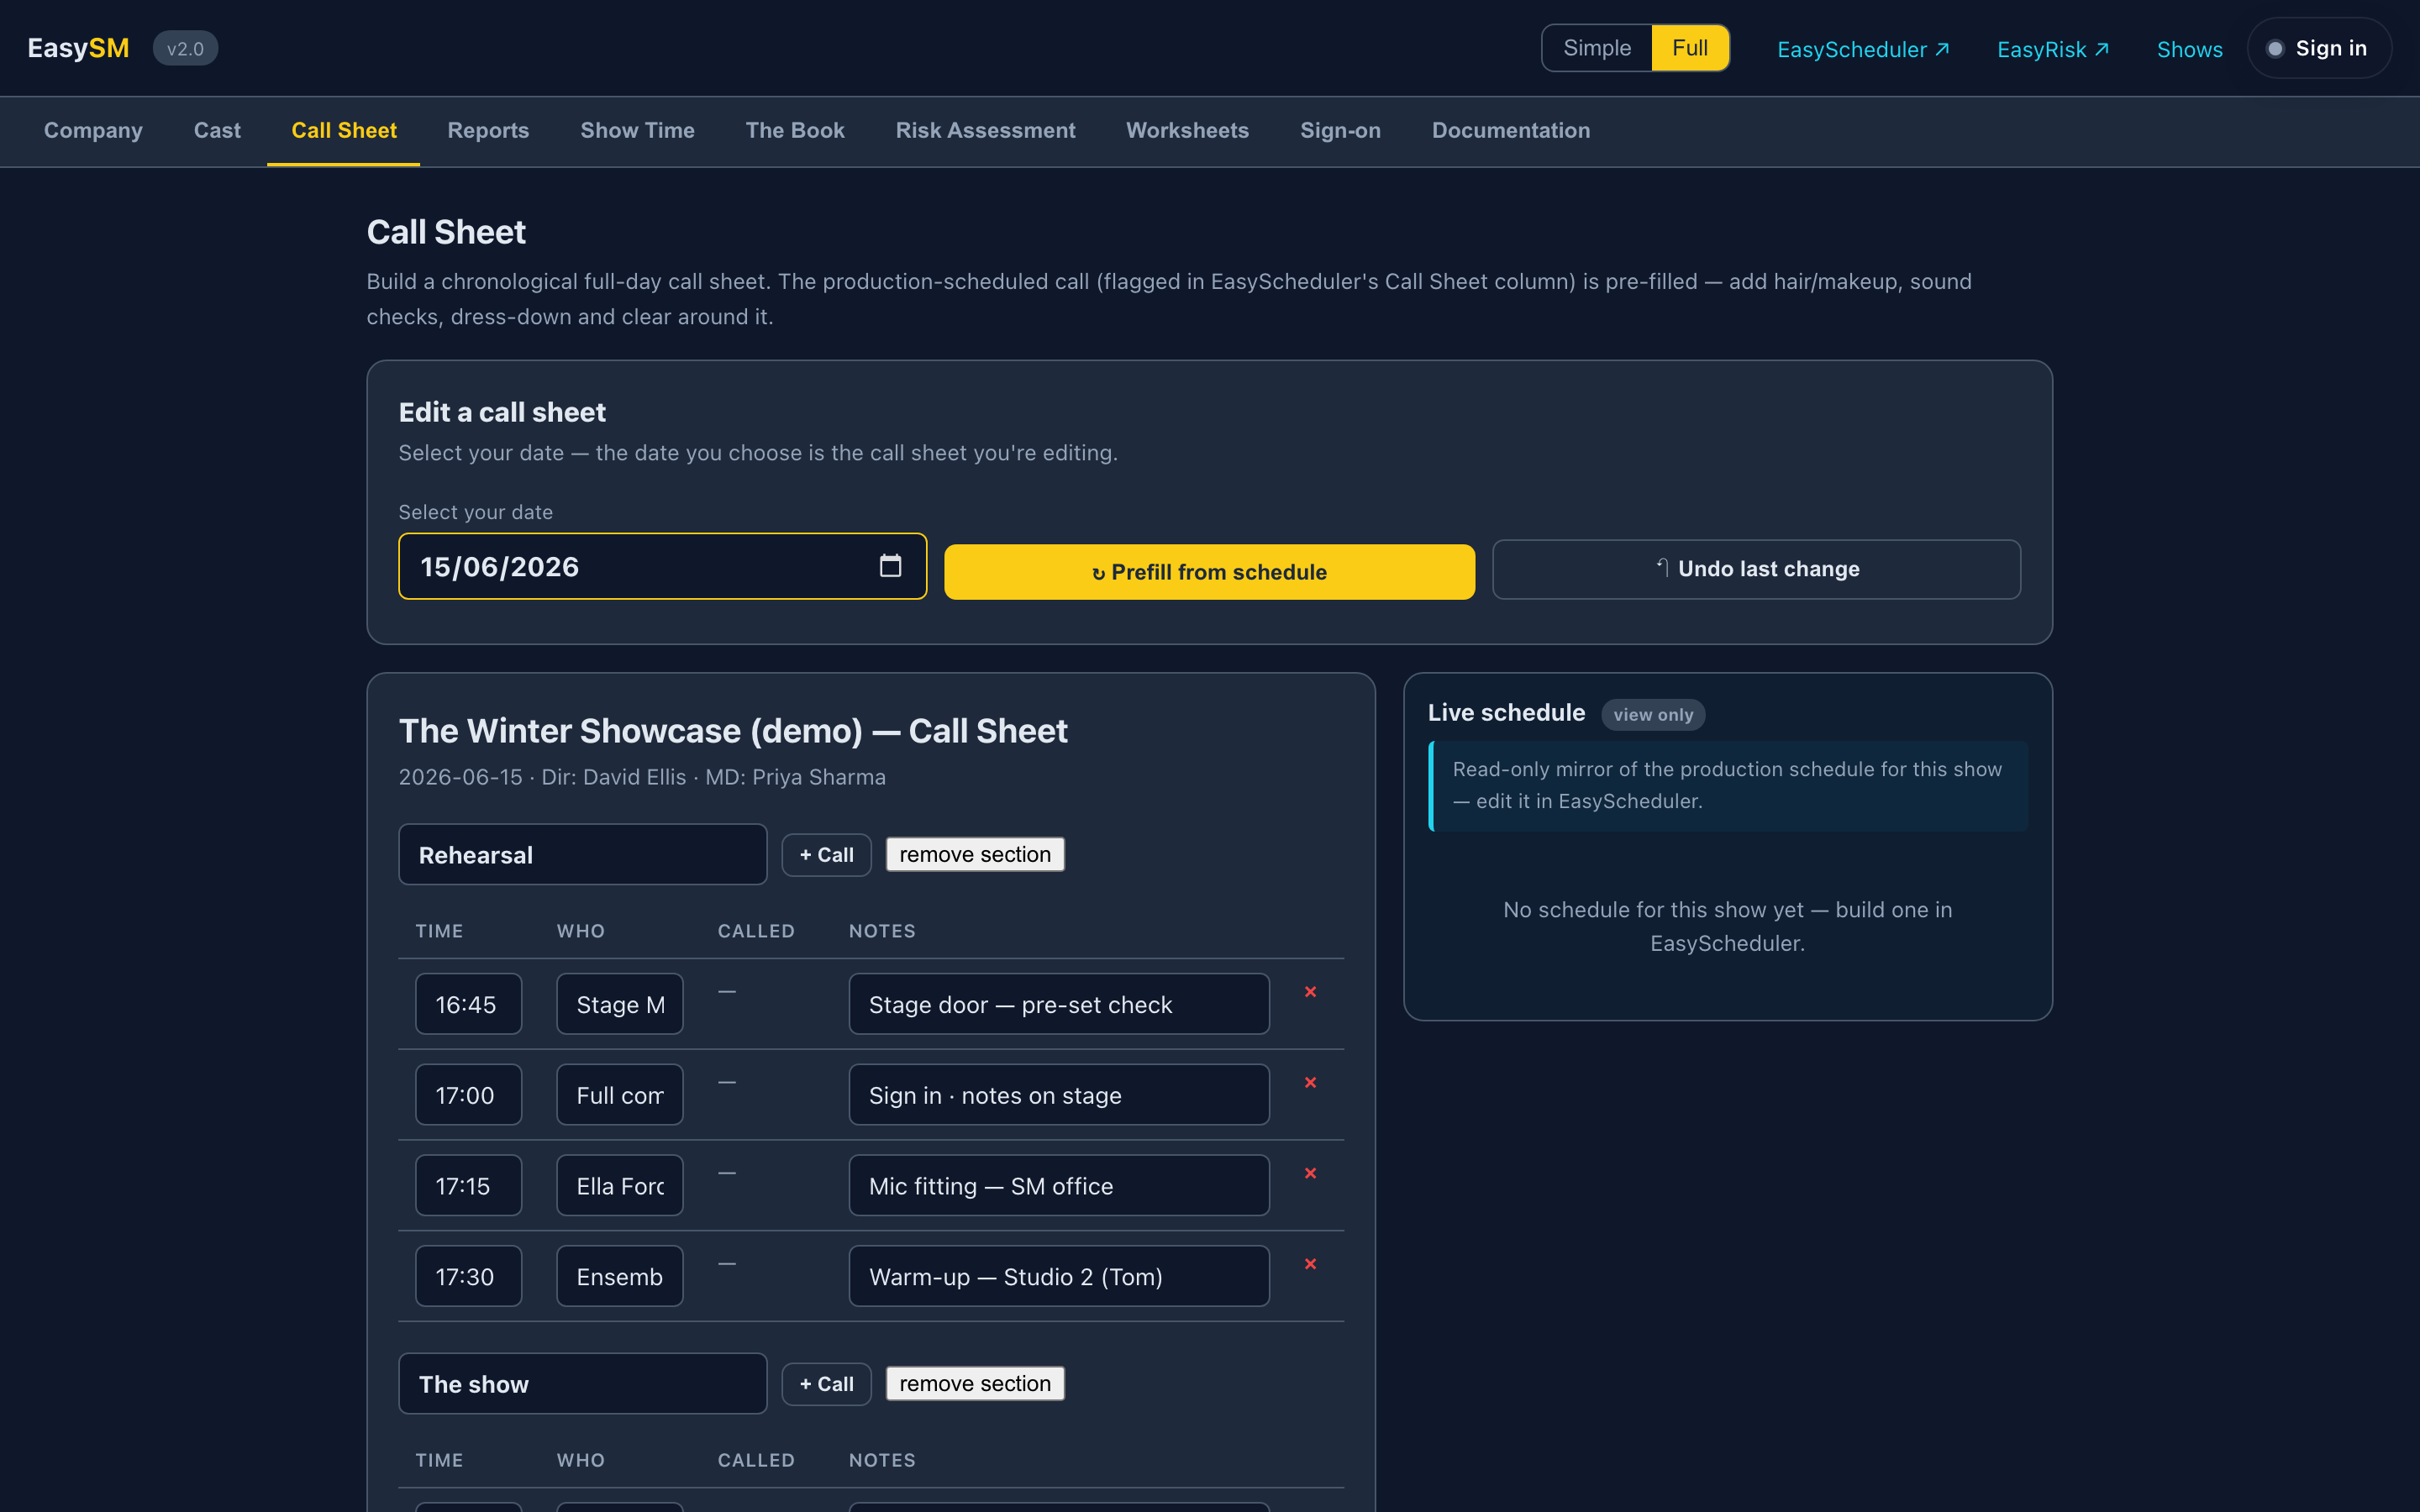Click the EasySM logo
The image size is (2420, 1512).
click(78, 48)
